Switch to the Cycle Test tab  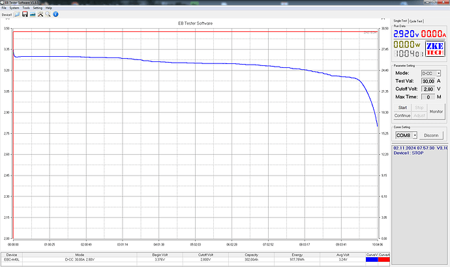coord(416,22)
